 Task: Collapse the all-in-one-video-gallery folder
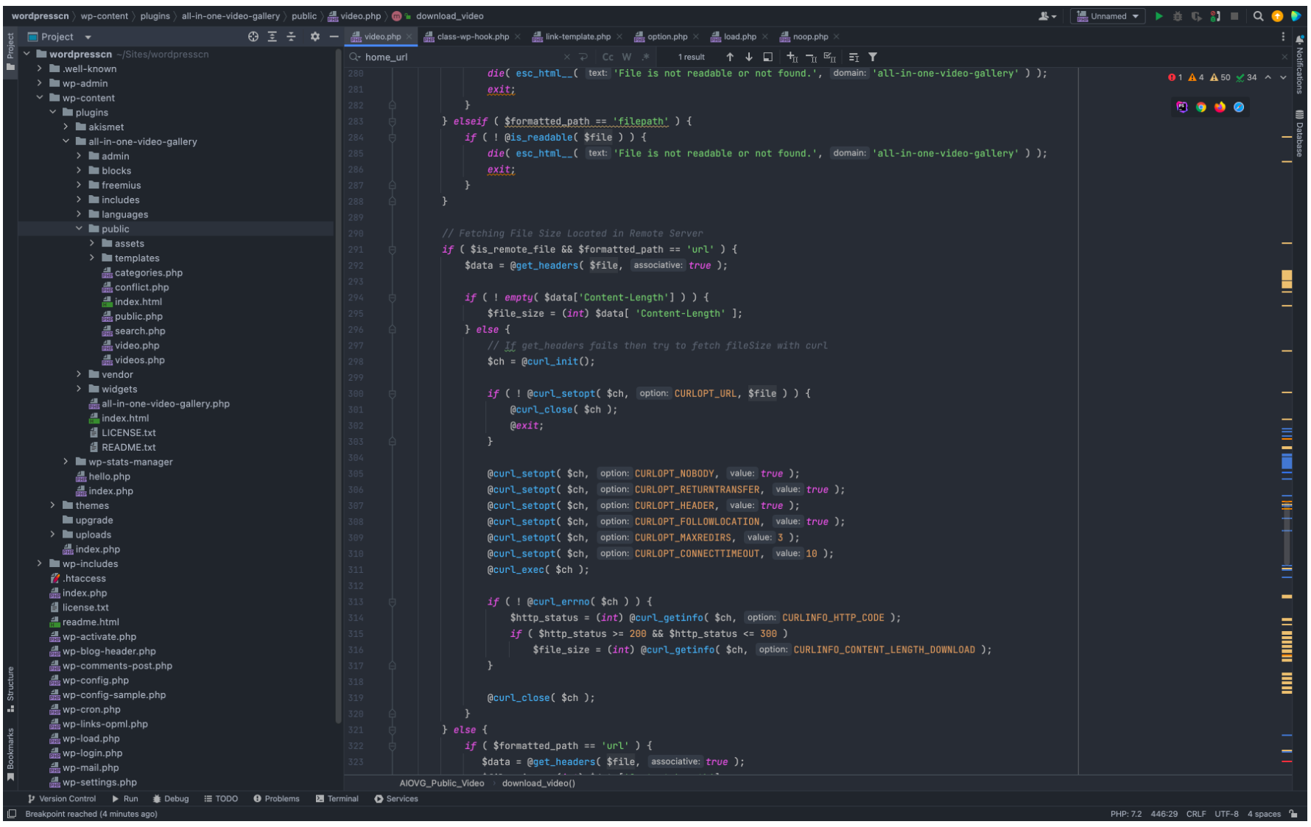click(66, 141)
